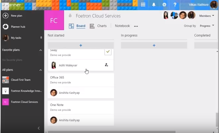219x133 pixels.
Task: Collapse the All plans section
Action: coord(41,70)
